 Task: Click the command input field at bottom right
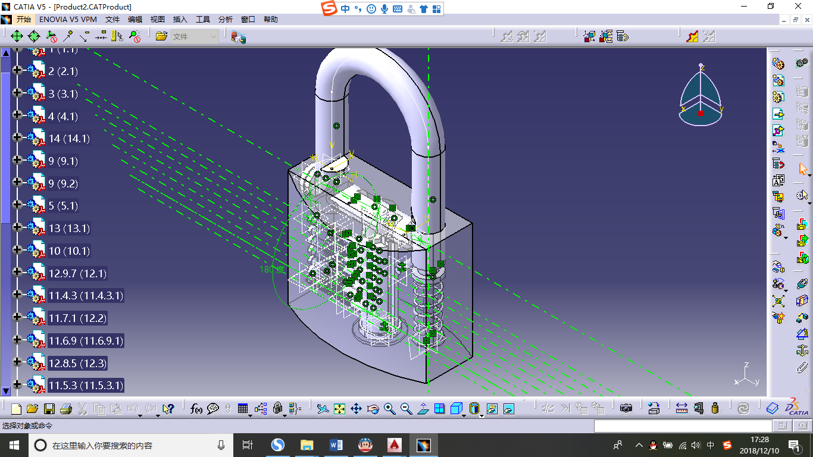[683, 426]
